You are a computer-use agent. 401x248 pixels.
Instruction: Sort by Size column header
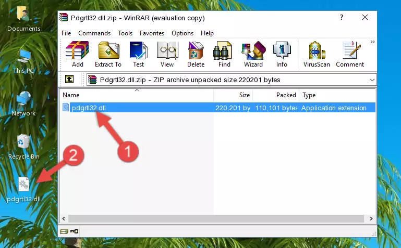[x=233, y=95]
